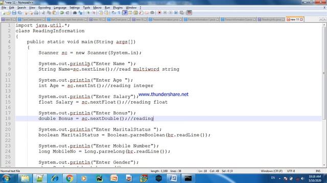This screenshot has width=327, height=183.
Task: Open the ? help menu
Action: (x=141, y=8)
